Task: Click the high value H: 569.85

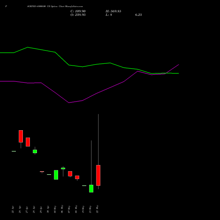Action: [x=113, y=11]
